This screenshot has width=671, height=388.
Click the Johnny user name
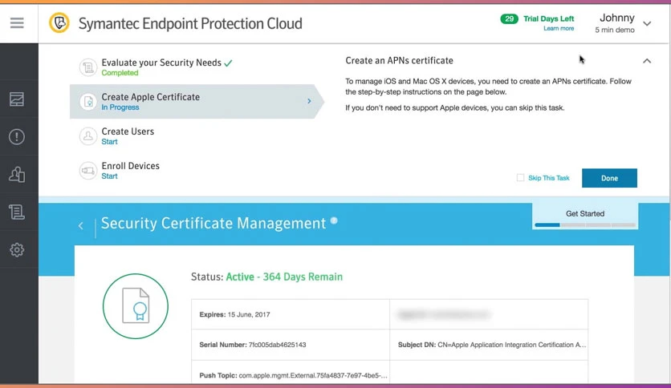(x=616, y=18)
